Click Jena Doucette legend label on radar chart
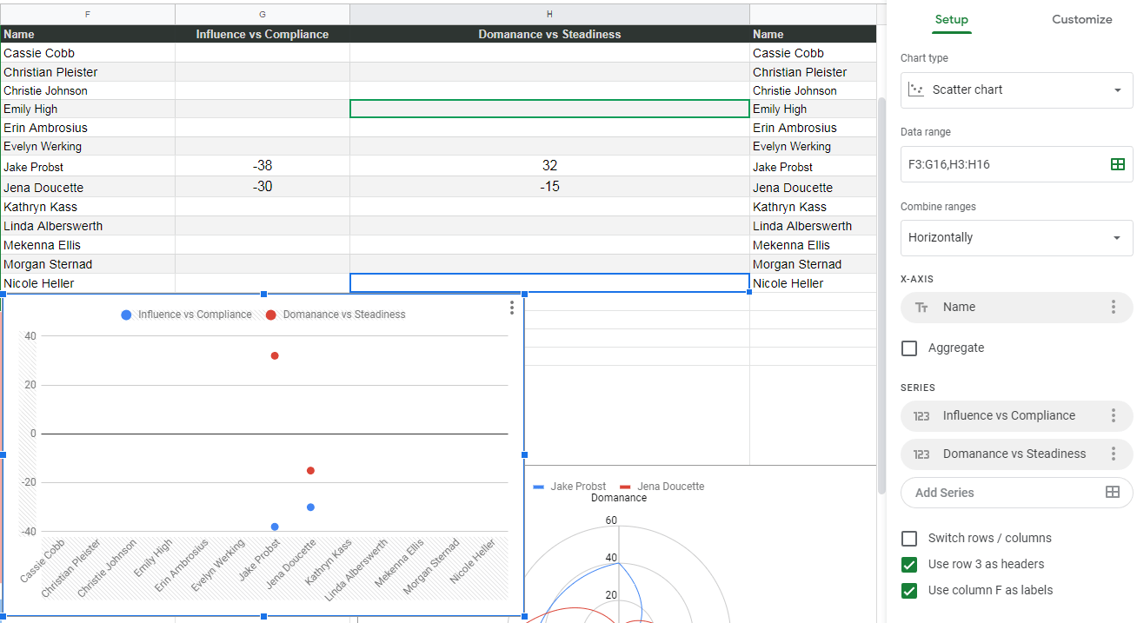The image size is (1137, 623). click(670, 487)
